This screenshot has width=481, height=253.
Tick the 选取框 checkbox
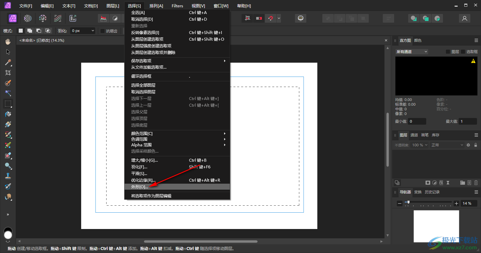(463, 52)
